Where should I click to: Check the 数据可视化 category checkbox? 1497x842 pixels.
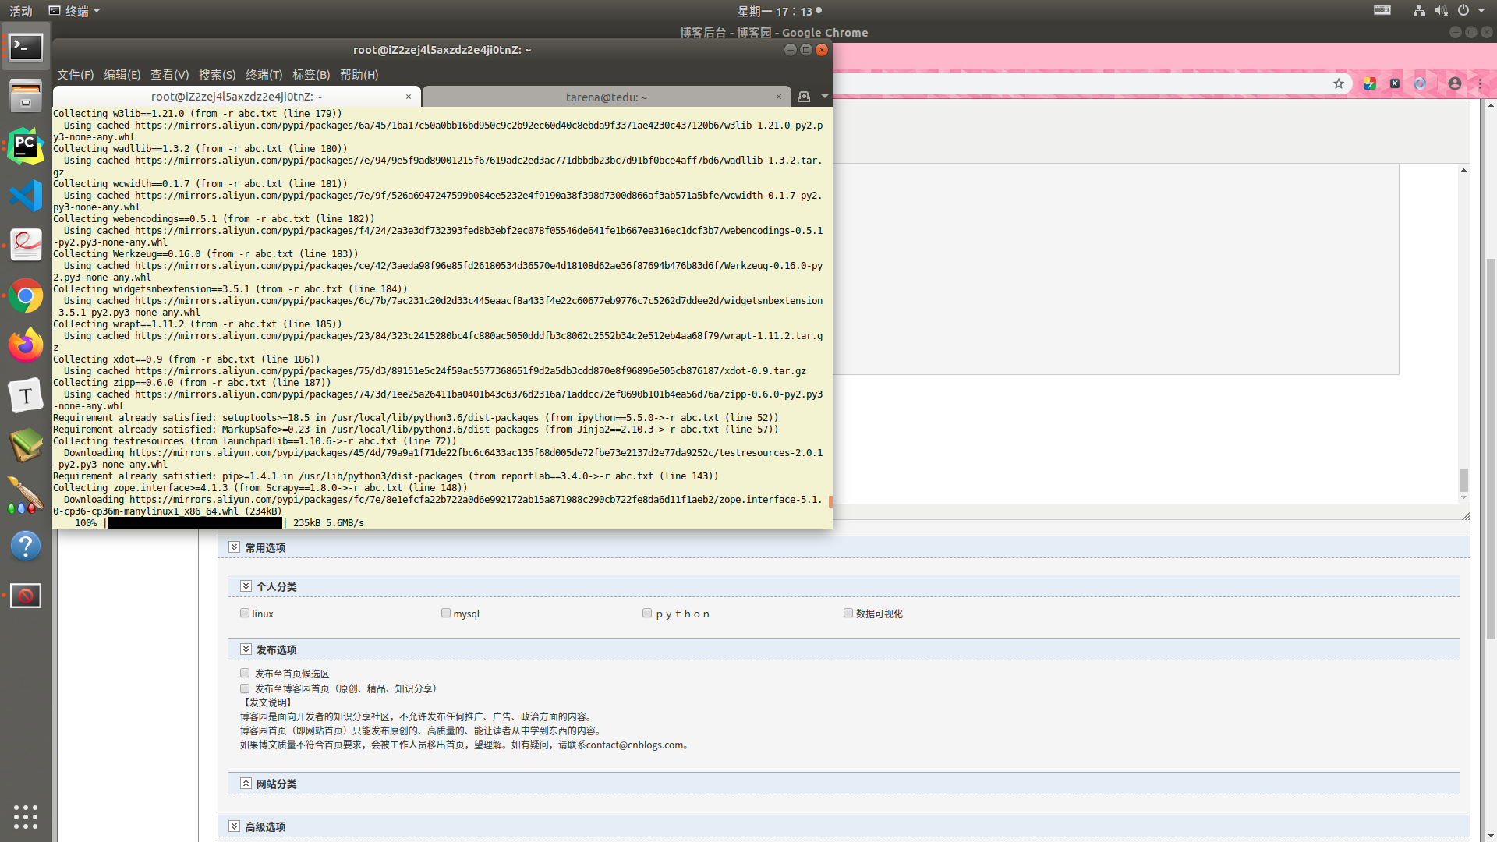[x=848, y=614]
